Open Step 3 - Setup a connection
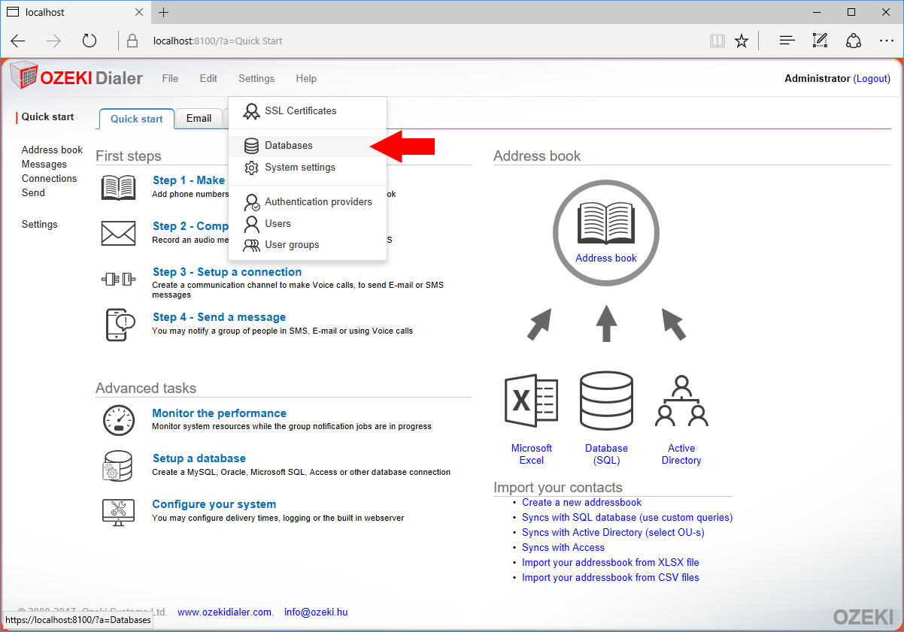 point(226,272)
